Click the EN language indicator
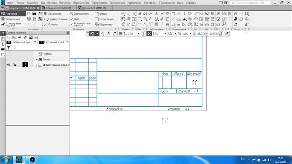 pos(243,159)
